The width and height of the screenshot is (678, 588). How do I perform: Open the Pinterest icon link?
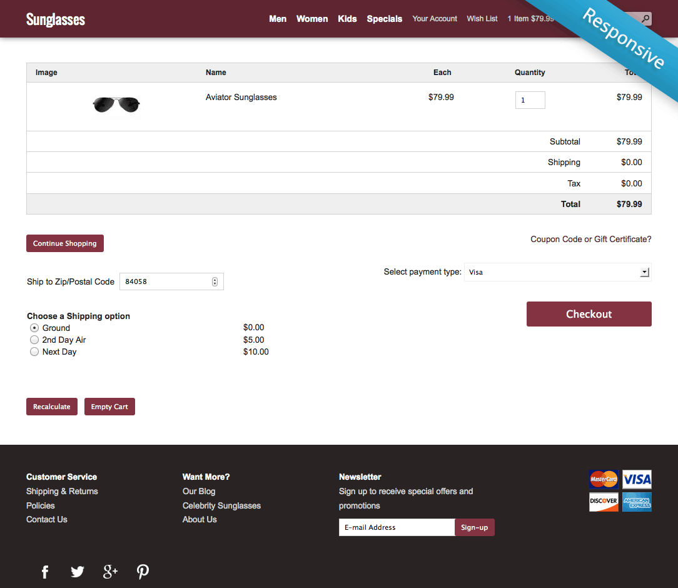[143, 572]
